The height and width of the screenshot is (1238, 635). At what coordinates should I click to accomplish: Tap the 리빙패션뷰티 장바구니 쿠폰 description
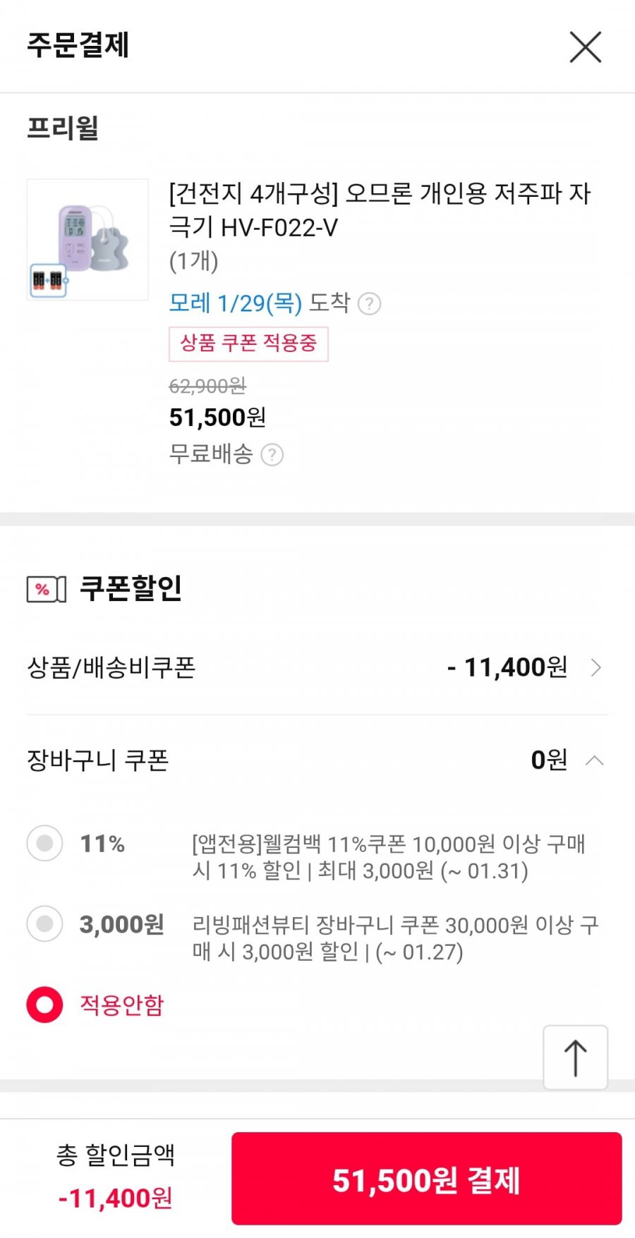coord(395,938)
